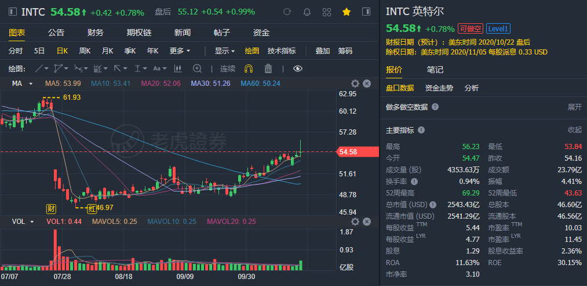Open the 帖子 tab
The width and height of the screenshot is (587, 286).
click(x=222, y=32)
